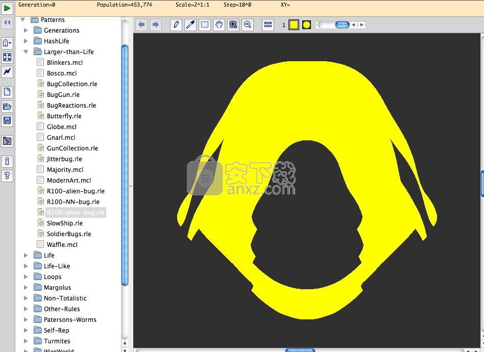Open SlowShip.rle pattern

pos(65,223)
